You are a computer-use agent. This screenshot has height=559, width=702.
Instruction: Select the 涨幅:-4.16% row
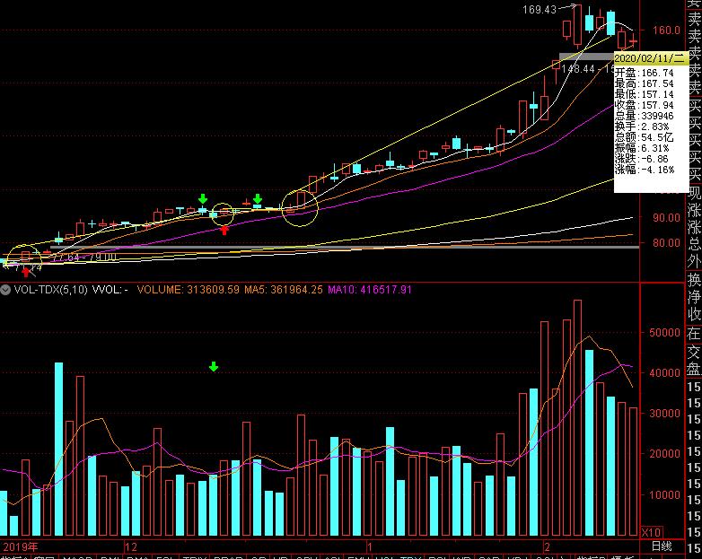645,170
